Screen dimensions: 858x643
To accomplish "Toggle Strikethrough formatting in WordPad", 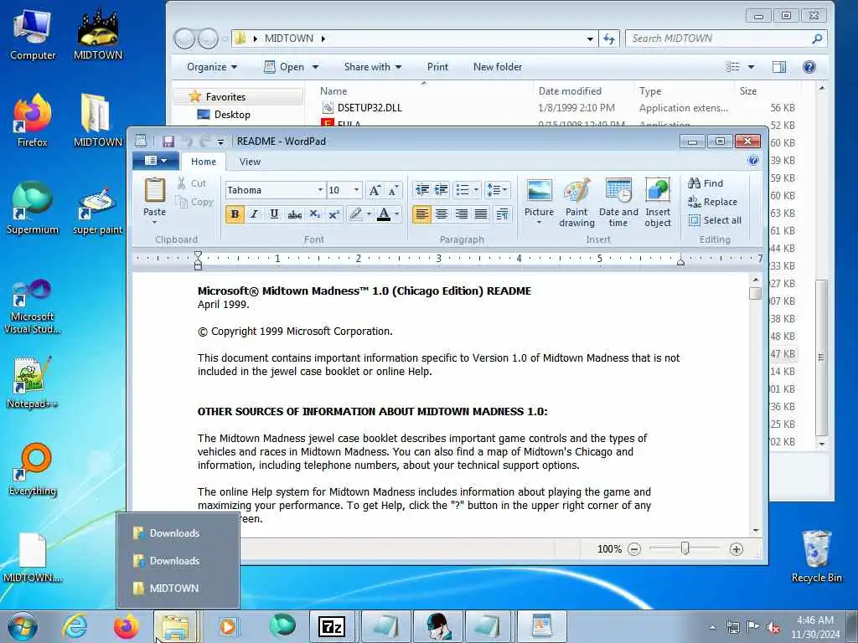I will tap(294, 214).
